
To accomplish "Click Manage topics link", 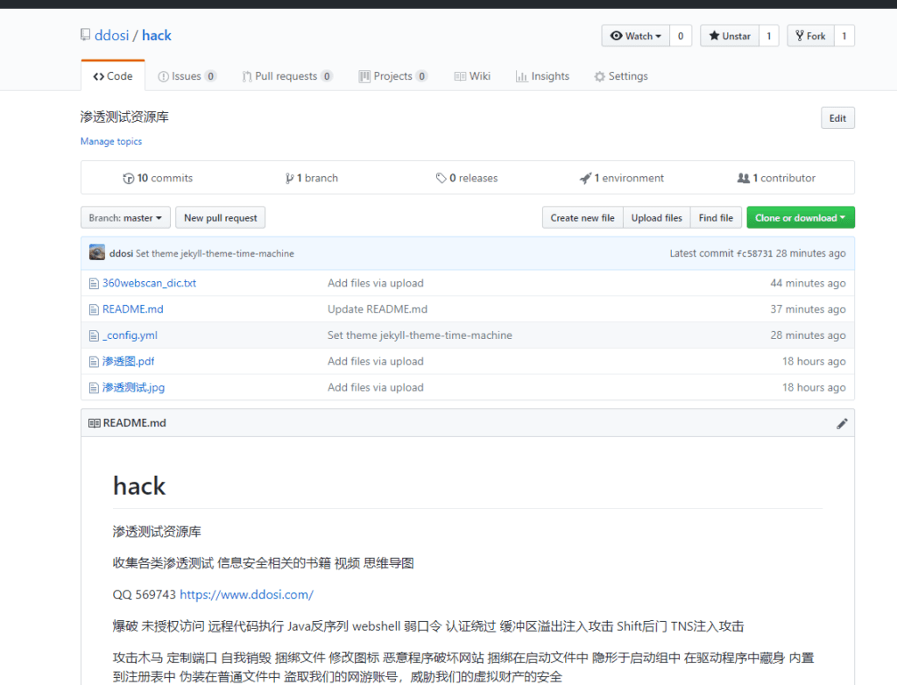I will click(x=111, y=141).
